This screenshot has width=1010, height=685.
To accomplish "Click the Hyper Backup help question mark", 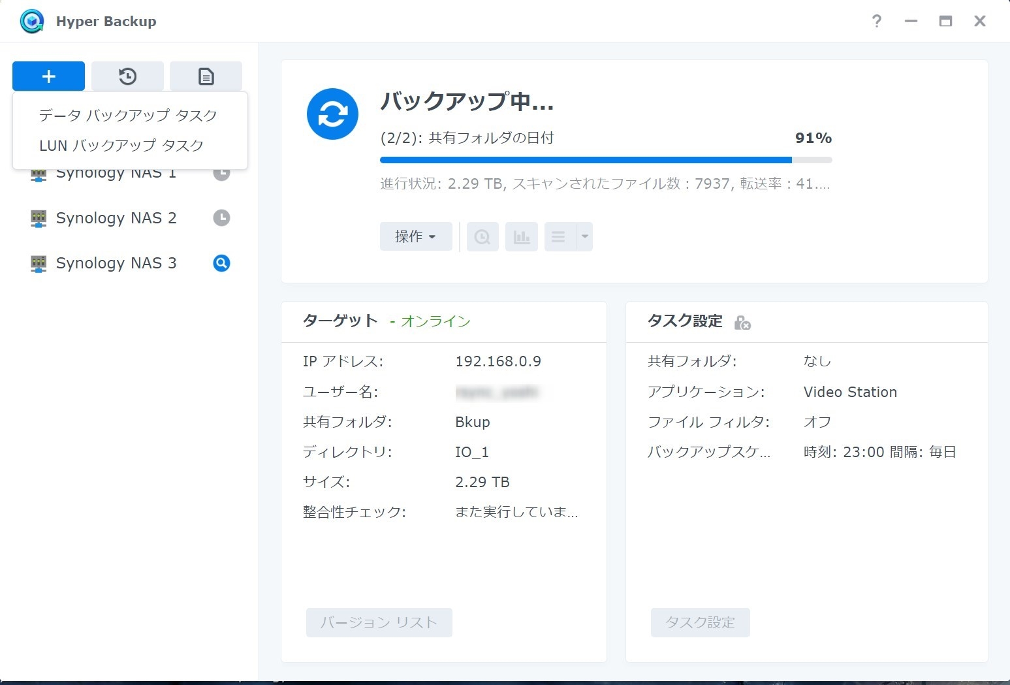I will tap(876, 22).
